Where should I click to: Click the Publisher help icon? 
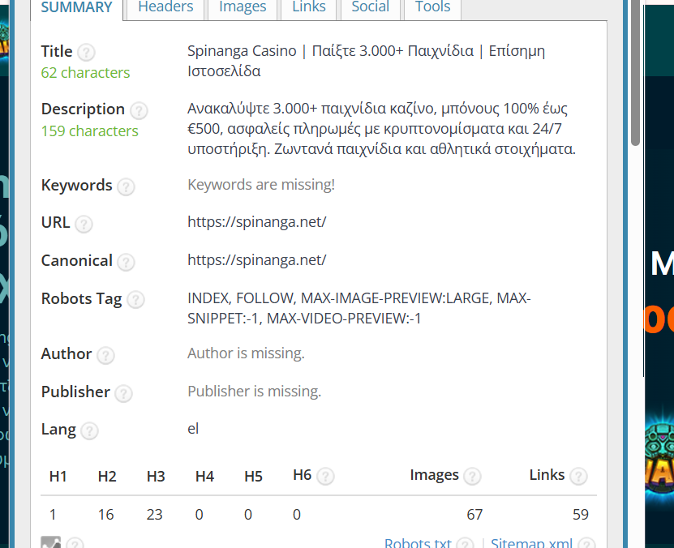(x=123, y=393)
